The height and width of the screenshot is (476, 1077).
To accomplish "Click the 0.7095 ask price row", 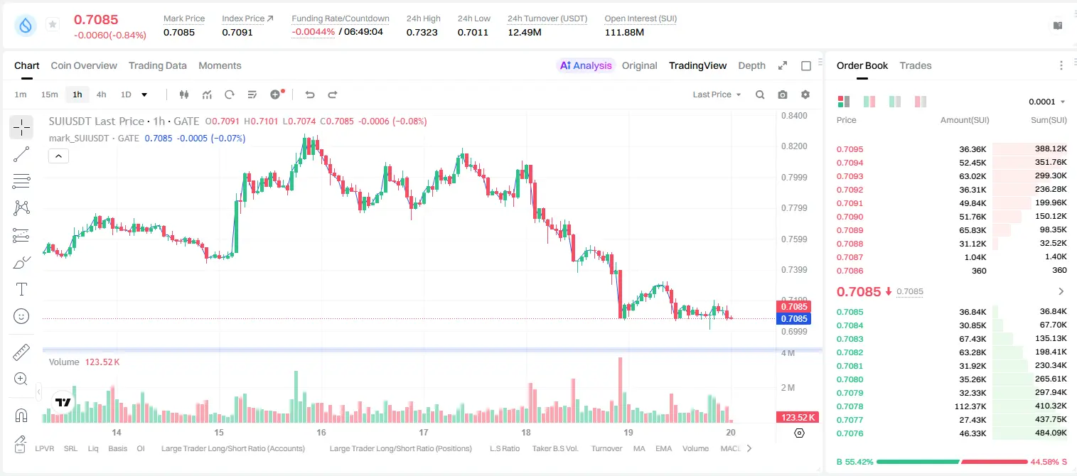I will click(952, 149).
